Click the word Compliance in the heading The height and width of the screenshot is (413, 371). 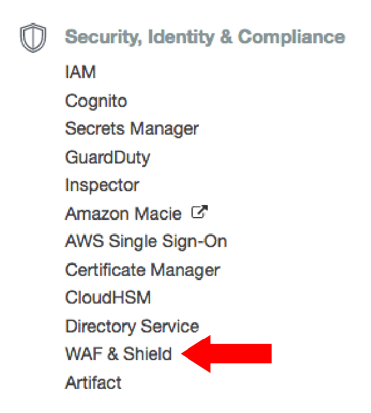pos(291,37)
